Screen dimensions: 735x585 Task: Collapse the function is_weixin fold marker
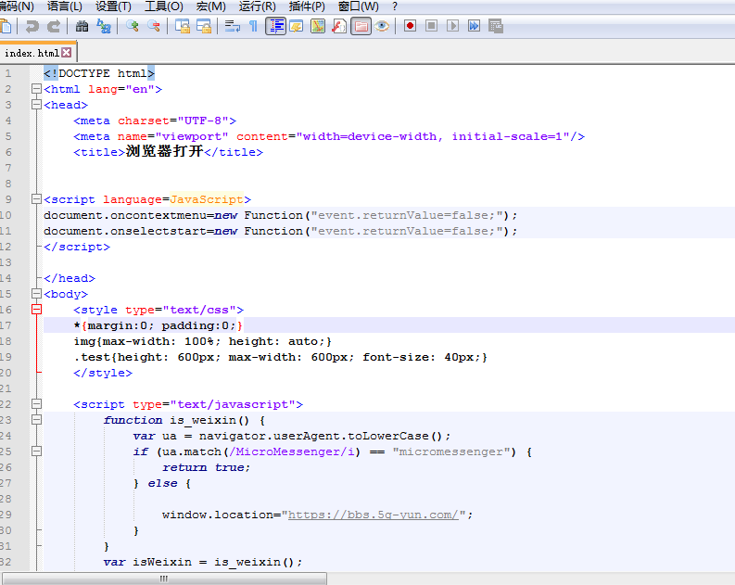(x=36, y=420)
